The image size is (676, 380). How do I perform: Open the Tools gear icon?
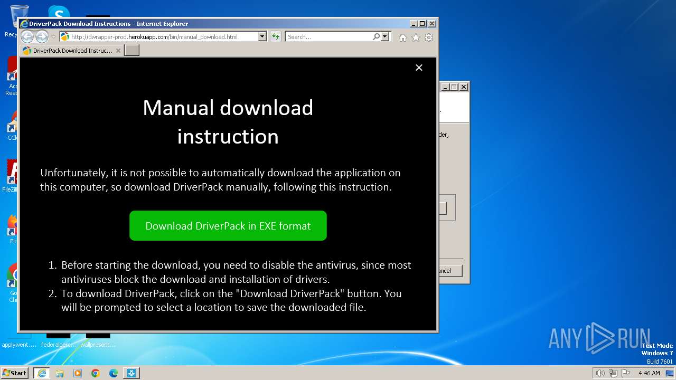tap(429, 37)
